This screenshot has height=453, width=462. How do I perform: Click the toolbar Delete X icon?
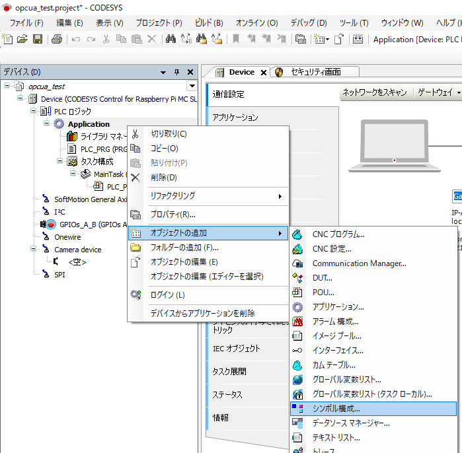(x=152, y=39)
